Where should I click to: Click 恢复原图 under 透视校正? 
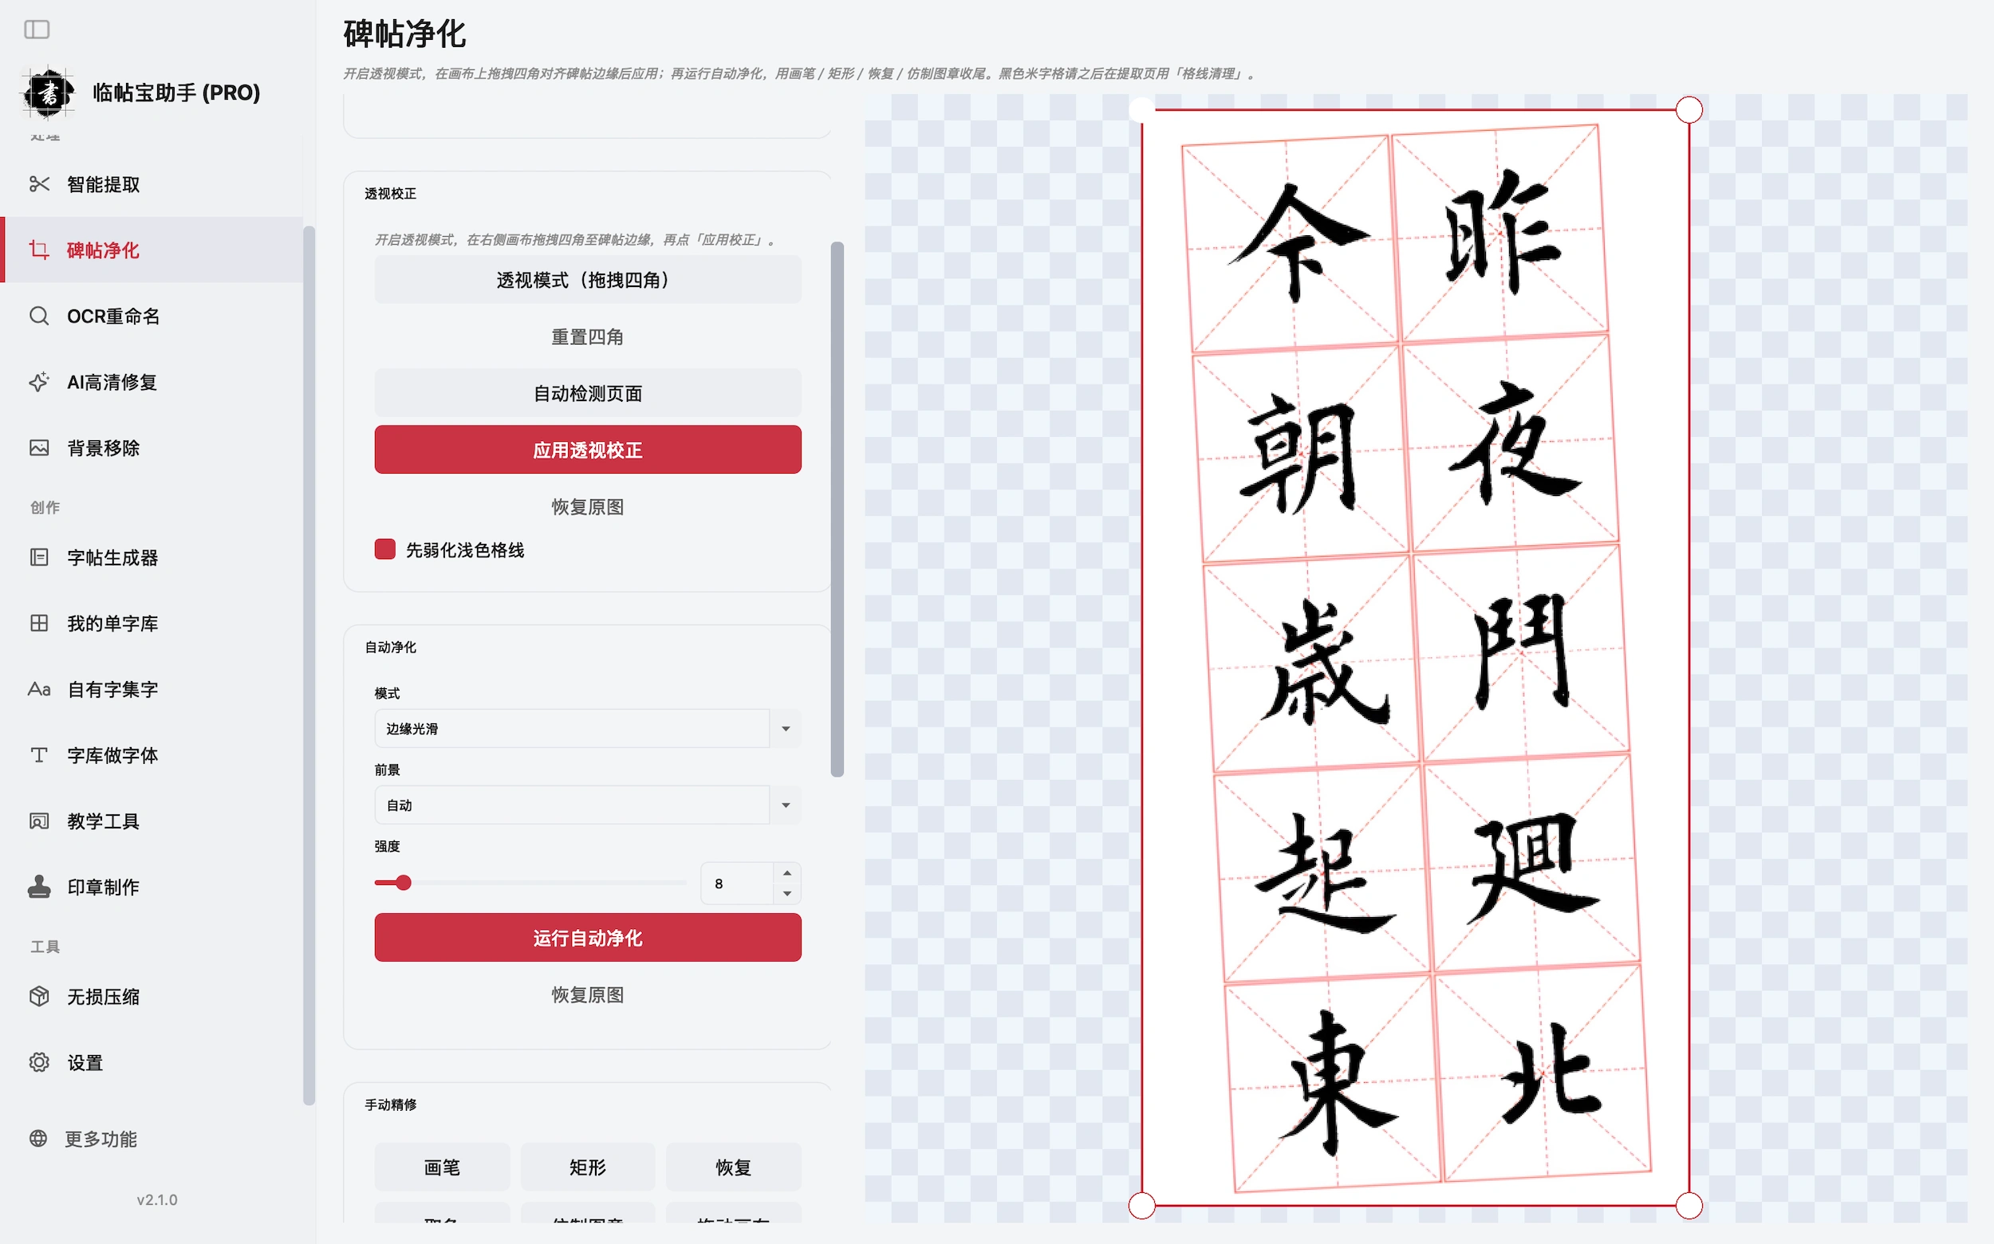pyautogui.click(x=588, y=506)
